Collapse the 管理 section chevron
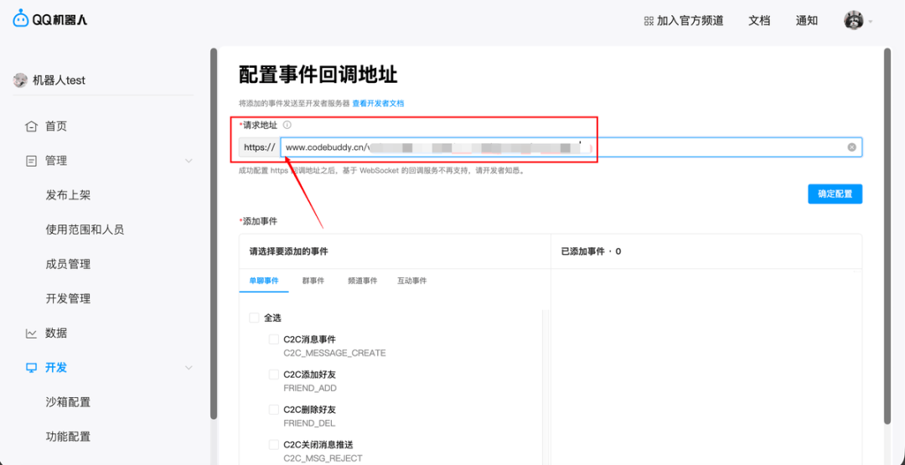Viewport: 905px width, 465px height. 189,160
